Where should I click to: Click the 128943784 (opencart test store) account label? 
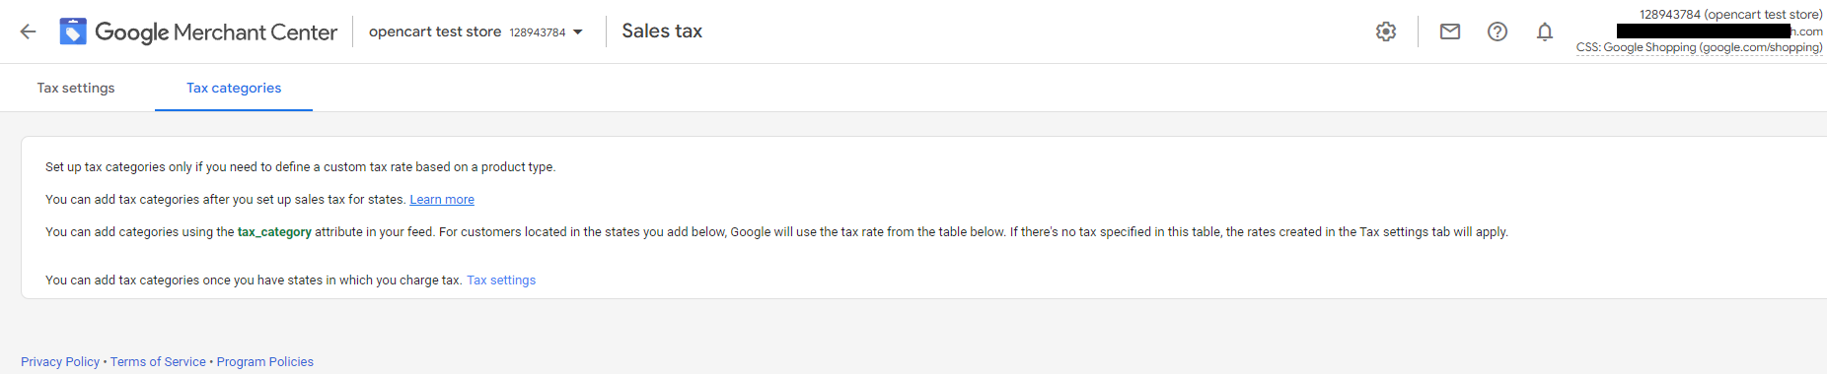coord(1730,15)
